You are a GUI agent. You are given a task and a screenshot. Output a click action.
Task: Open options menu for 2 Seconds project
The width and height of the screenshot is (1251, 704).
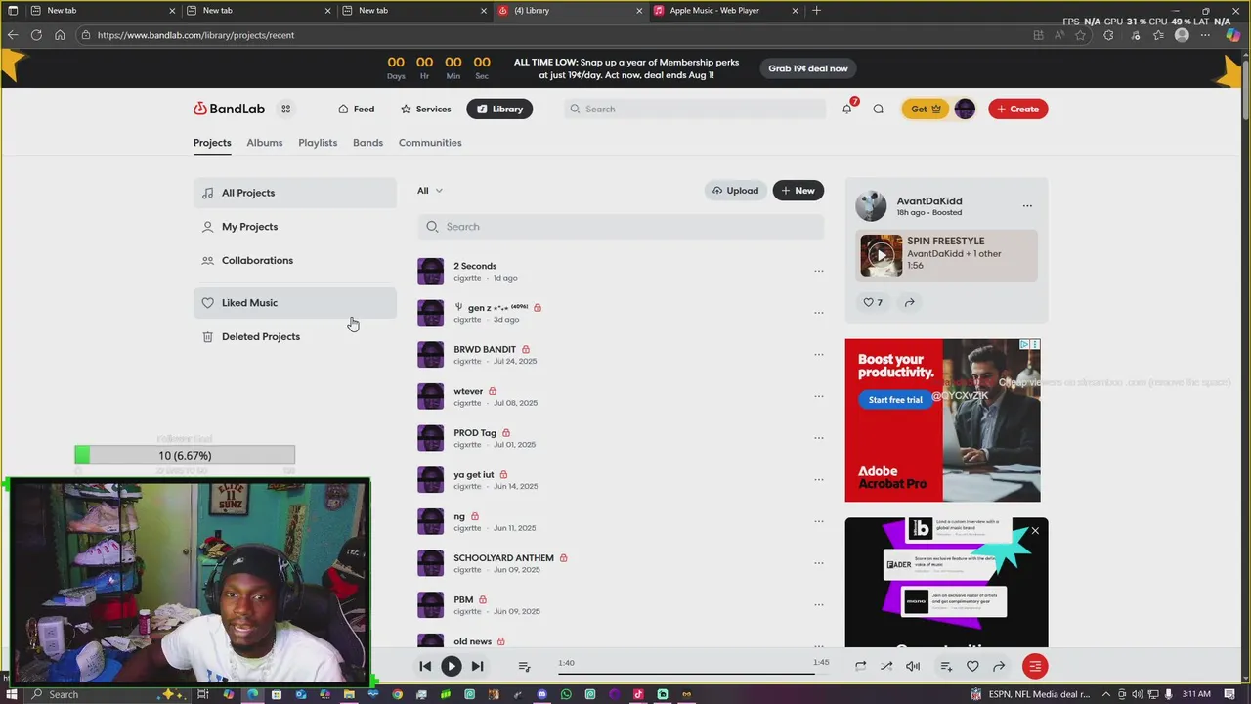pos(819,271)
